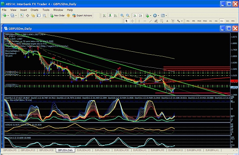Switch to Line Chart display icon
Image resolution: width=239 pixels, height=155 pixels.
tap(116, 15)
